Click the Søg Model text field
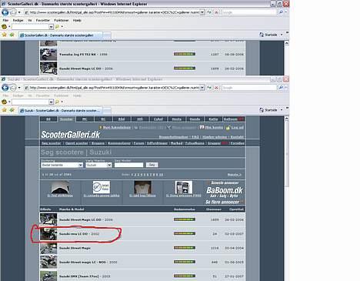The width and height of the screenshot is (360, 281). click(x=128, y=165)
